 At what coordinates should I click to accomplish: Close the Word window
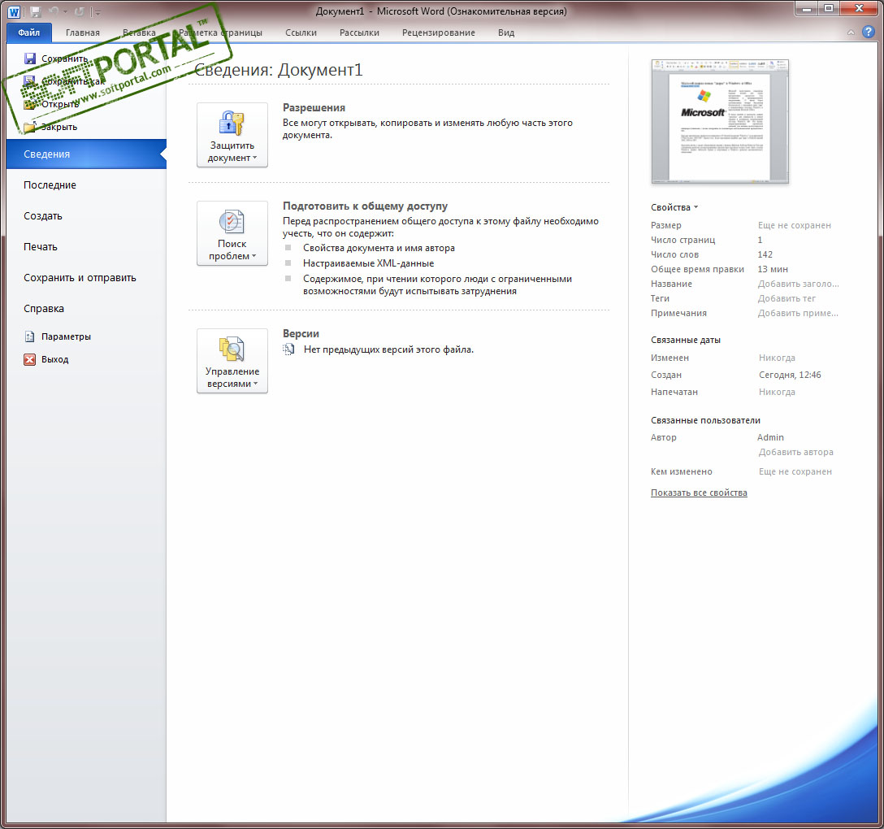click(859, 8)
